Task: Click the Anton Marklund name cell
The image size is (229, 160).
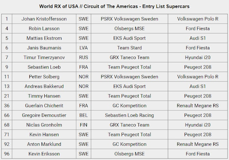Action: (43, 144)
